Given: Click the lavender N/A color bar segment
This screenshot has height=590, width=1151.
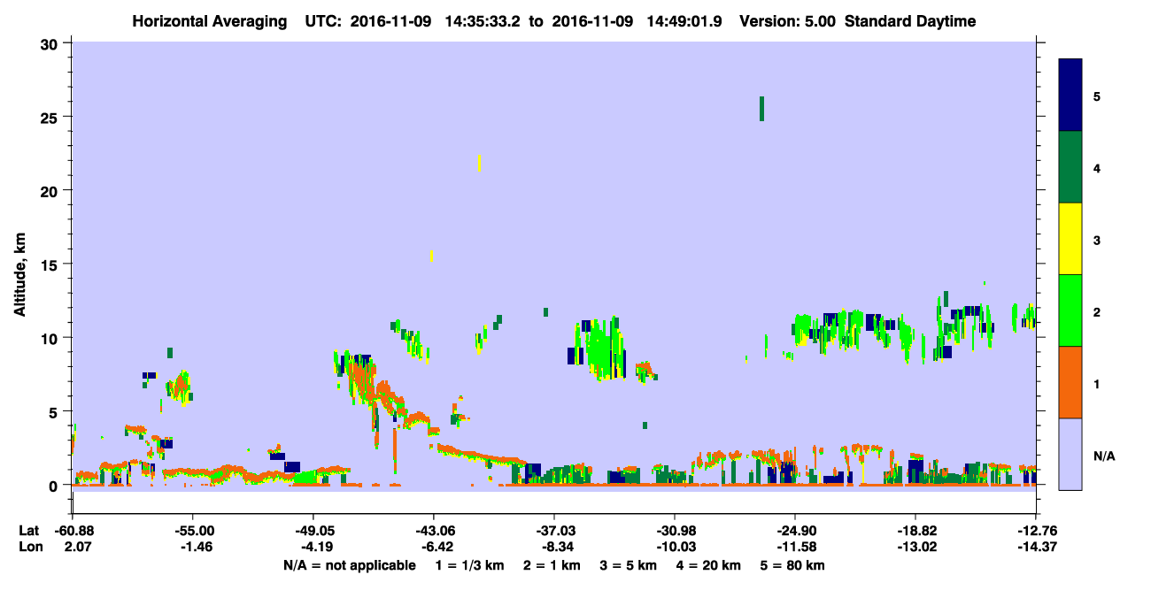Looking at the screenshot, I should pos(1070,454).
